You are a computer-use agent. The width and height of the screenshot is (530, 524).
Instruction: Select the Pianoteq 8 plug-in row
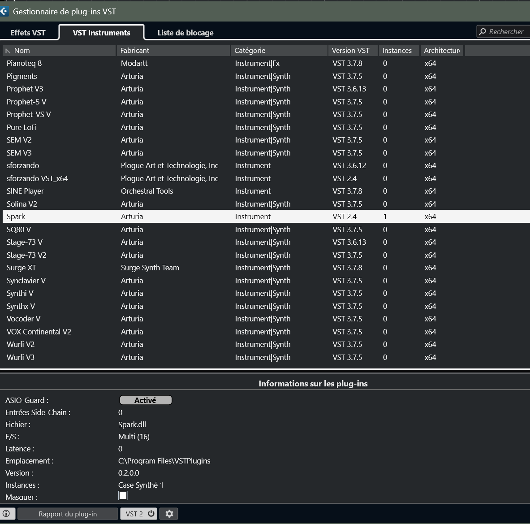pyautogui.click(x=24, y=64)
